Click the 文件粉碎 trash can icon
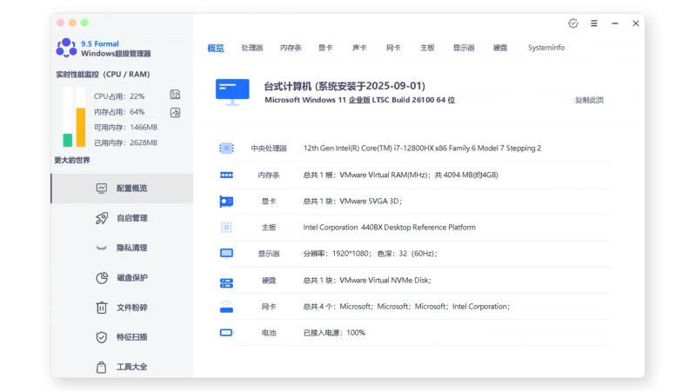 coord(102,308)
